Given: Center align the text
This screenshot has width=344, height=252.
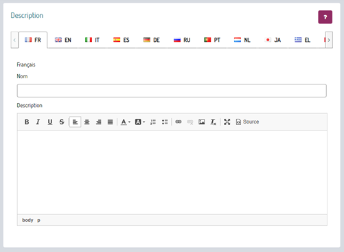Looking at the screenshot, I should point(87,122).
